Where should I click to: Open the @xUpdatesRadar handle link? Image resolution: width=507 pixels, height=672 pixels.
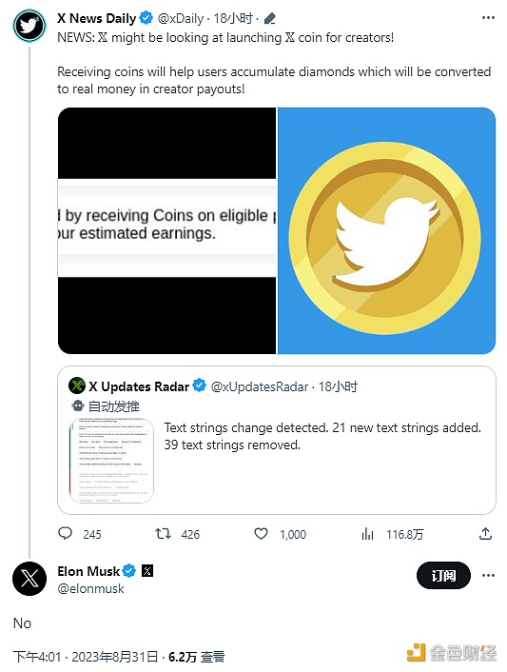click(260, 386)
